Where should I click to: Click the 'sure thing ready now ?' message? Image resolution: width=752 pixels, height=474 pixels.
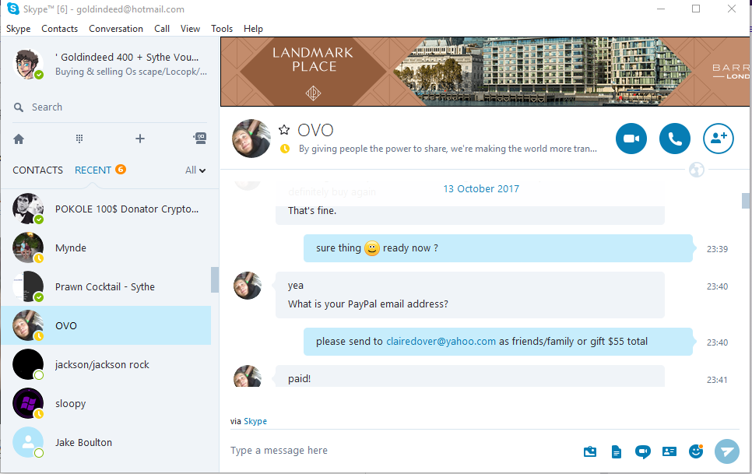click(x=497, y=248)
